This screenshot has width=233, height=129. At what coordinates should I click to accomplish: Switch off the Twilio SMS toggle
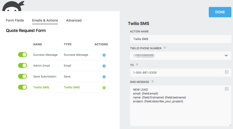coord(23,87)
